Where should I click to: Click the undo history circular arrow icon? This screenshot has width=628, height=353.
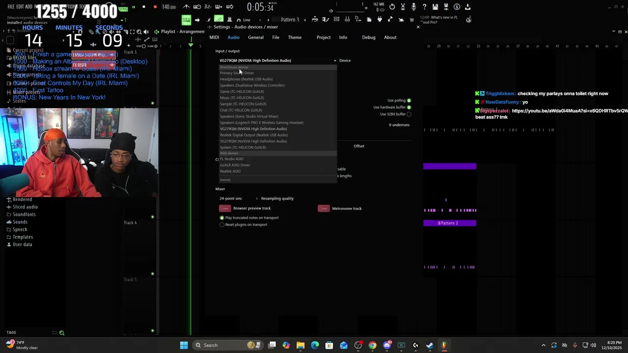[x=392, y=7]
